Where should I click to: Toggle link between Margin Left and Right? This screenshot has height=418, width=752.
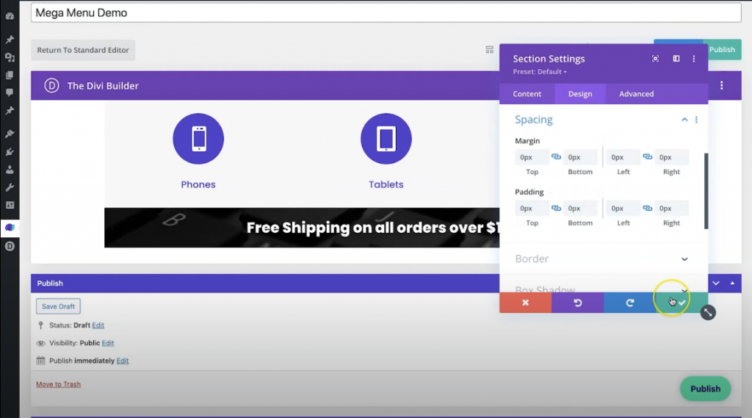648,157
